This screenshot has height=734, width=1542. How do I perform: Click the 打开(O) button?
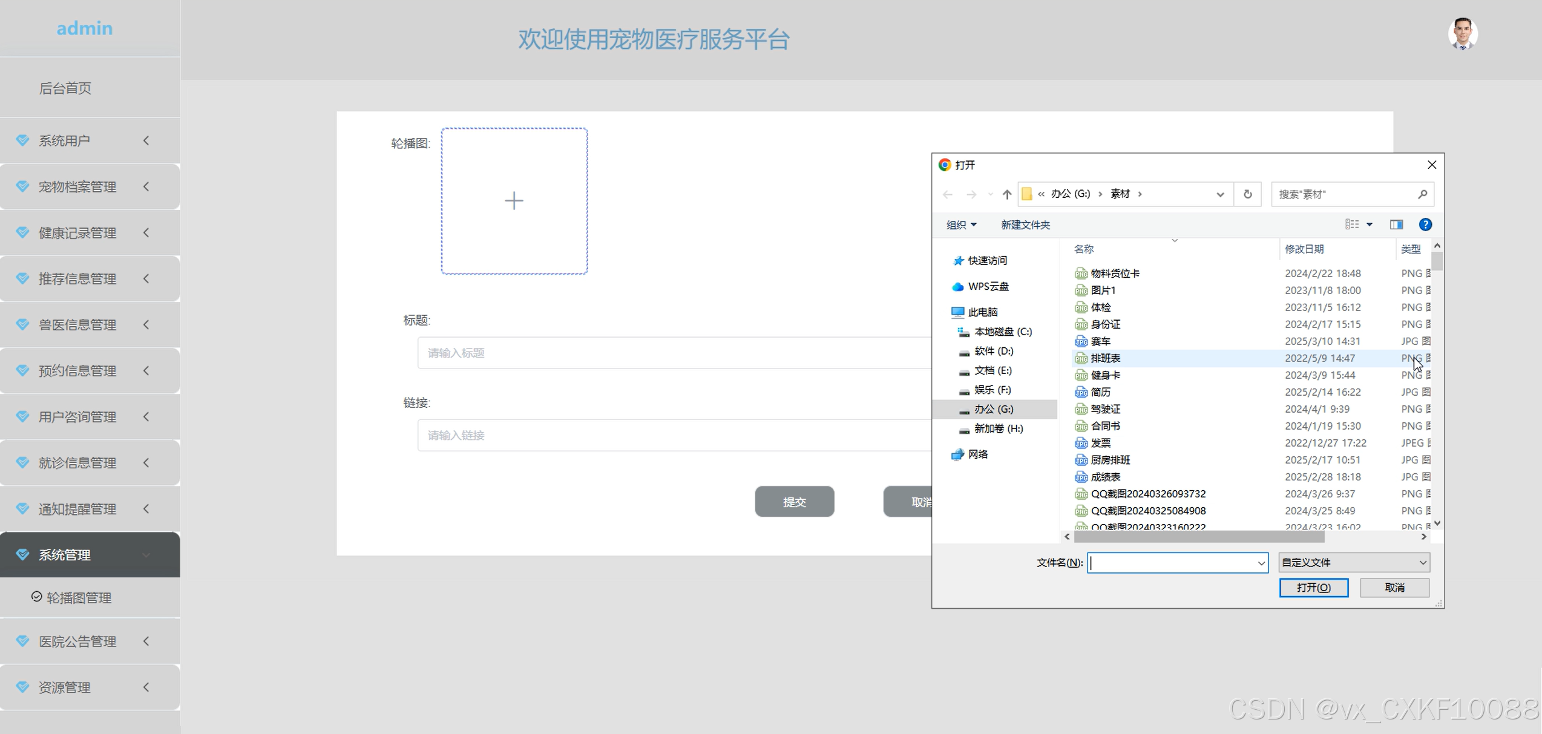pos(1313,588)
